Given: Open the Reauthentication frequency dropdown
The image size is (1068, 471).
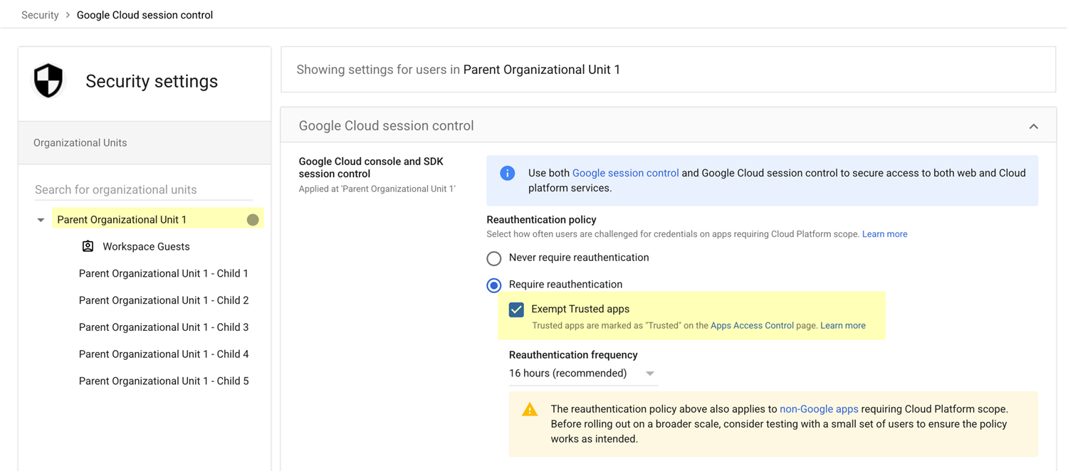Looking at the screenshot, I should coord(582,374).
